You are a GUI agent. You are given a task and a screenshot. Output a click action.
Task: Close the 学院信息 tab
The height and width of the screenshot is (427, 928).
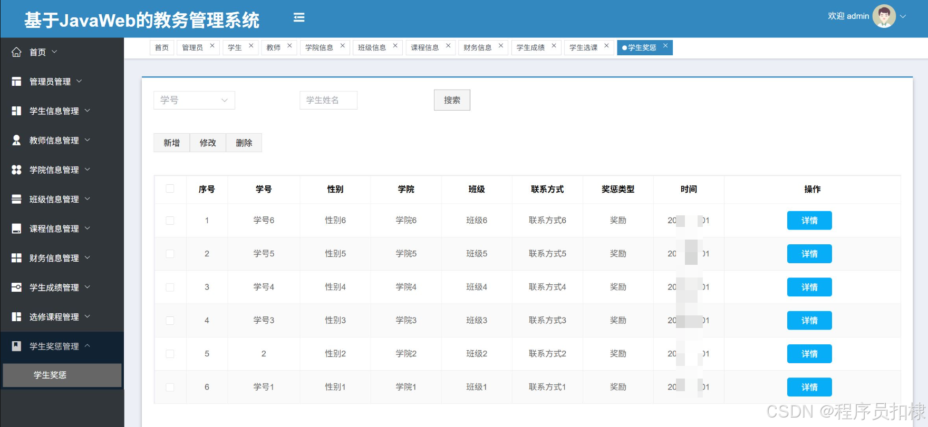(x=342, y=46)
